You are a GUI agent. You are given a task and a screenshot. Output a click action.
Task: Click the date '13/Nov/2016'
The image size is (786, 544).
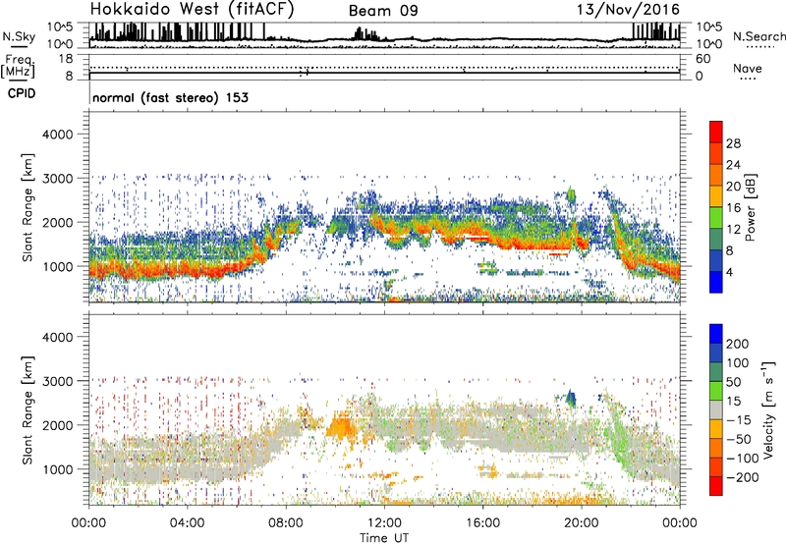tap(628, 10)
